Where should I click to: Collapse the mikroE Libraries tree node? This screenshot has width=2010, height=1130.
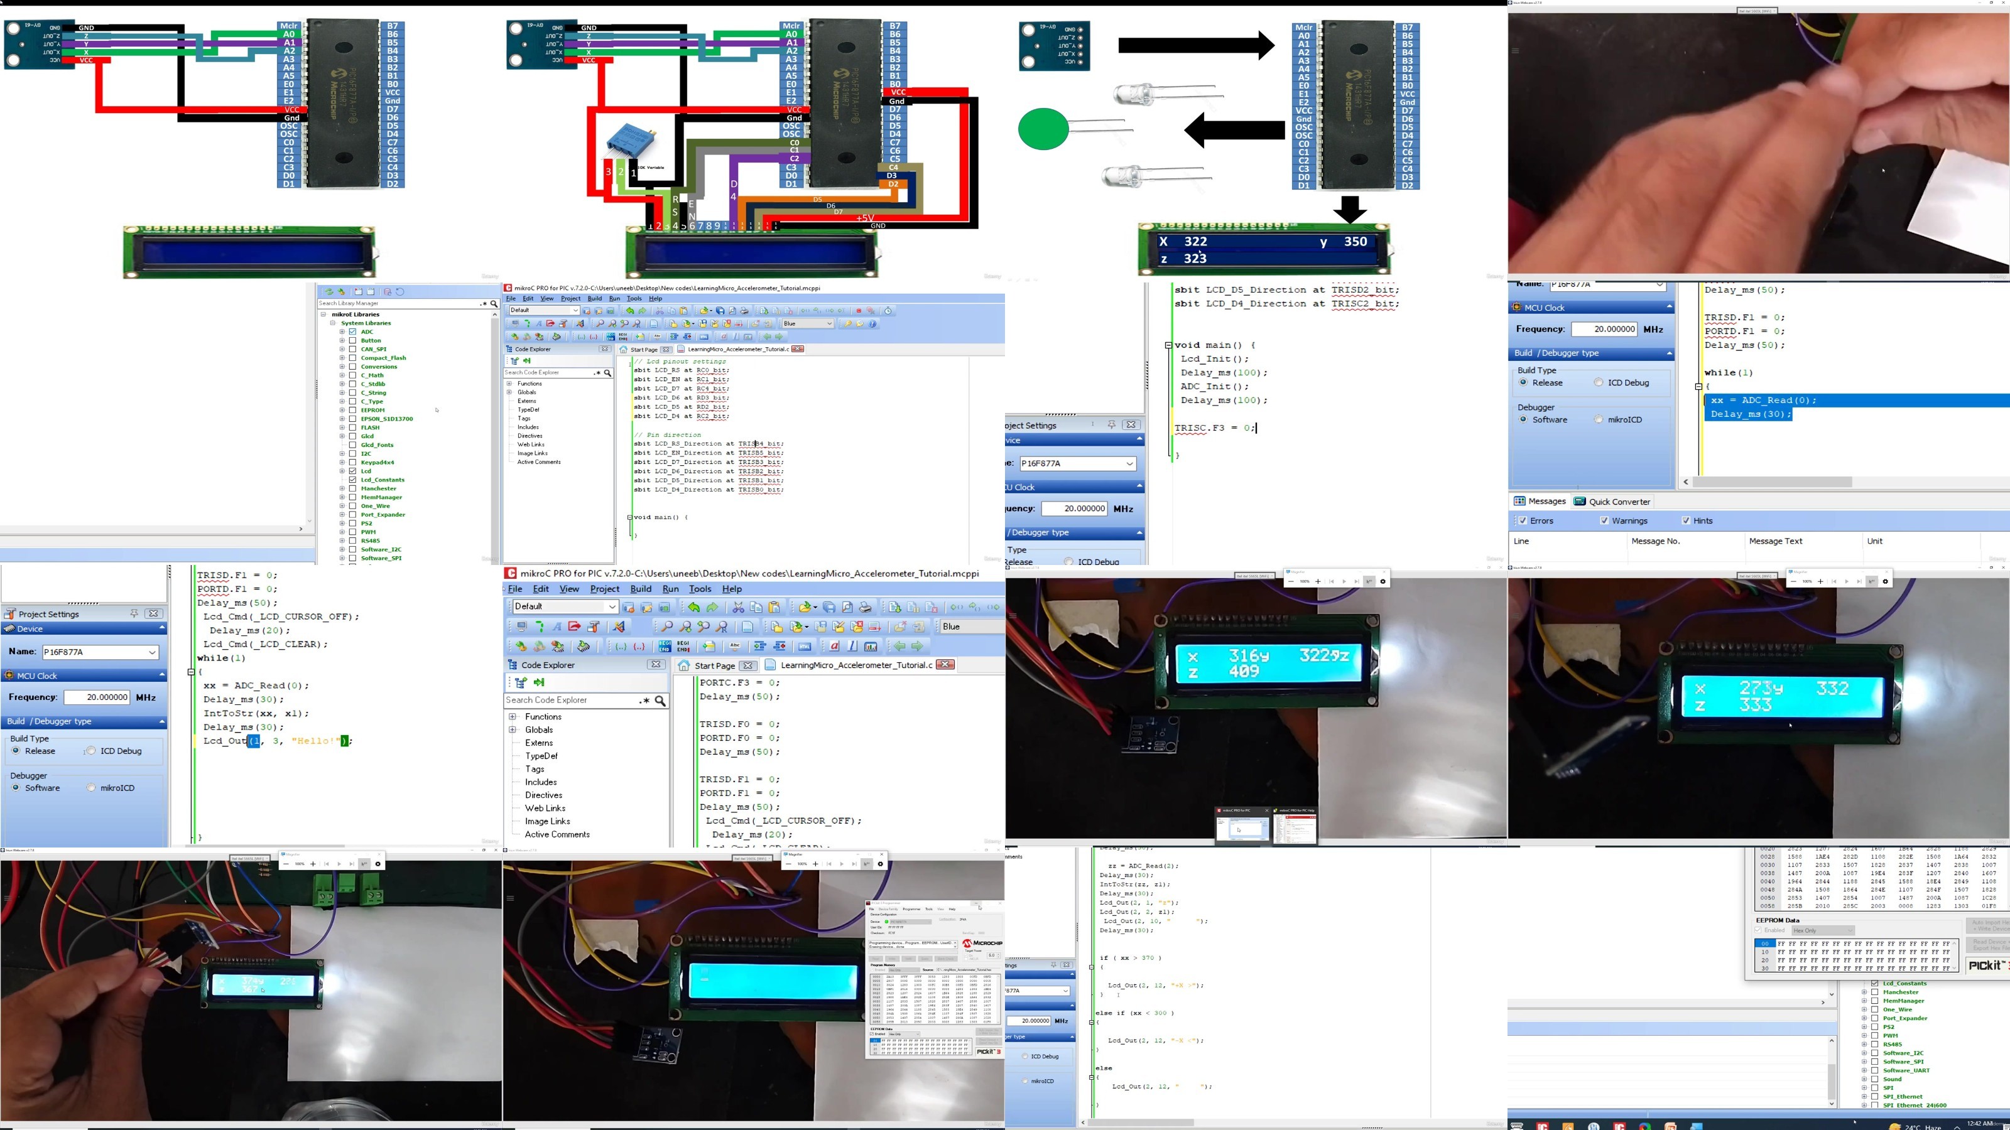click(x=324, y=315)
